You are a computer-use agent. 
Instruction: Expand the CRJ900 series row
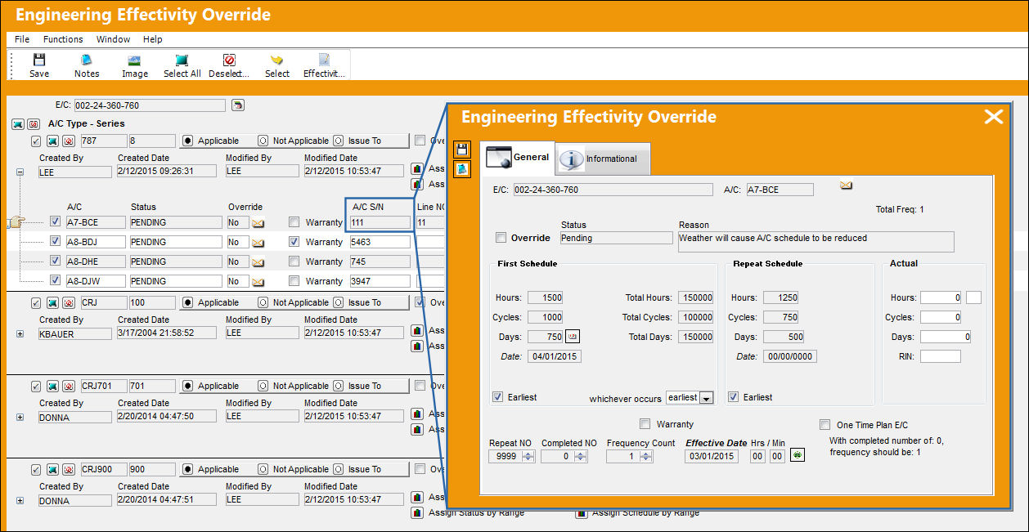coord(20,501)
